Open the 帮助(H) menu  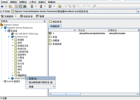tap(52, 2)
